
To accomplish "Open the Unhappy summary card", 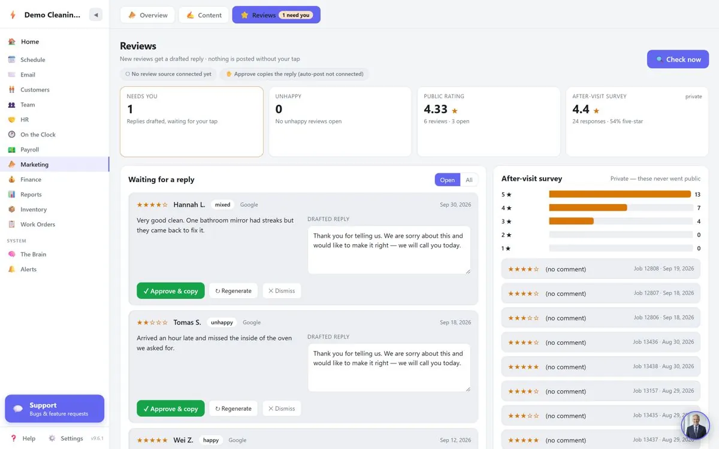I will point(340,122).
